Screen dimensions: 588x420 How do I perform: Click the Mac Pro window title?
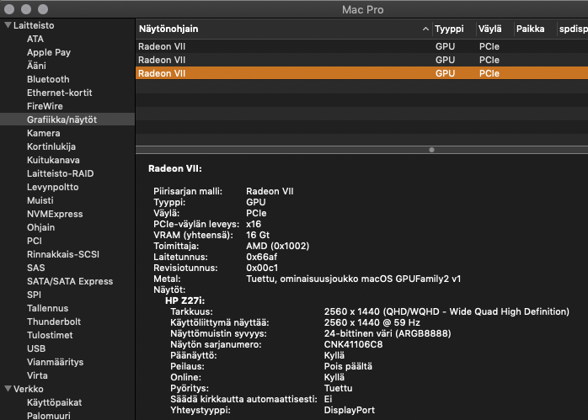pos(362,10)
